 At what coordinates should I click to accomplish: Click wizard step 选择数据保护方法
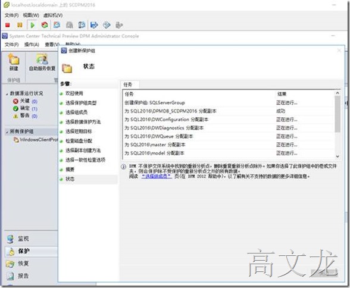(x=83, y=122)
